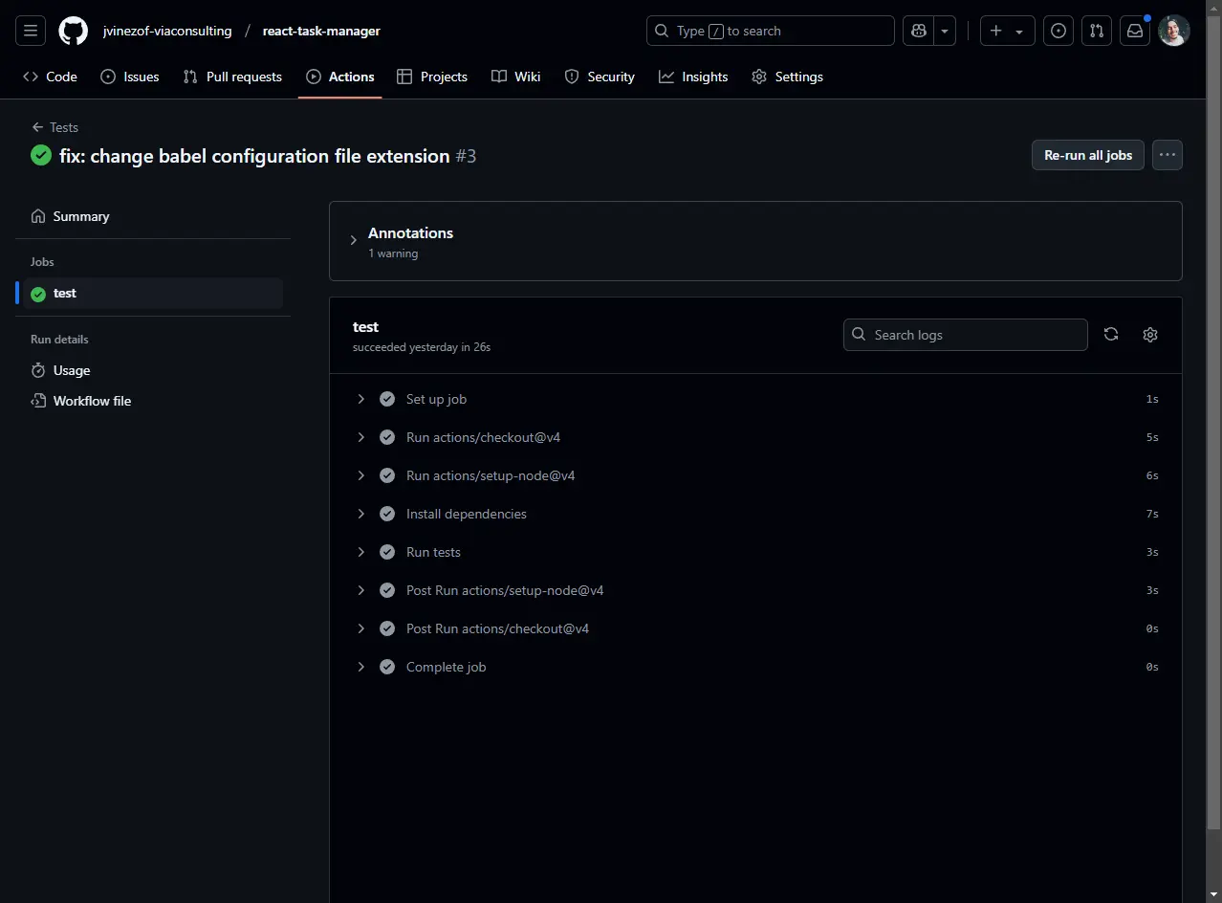
Task: Click the Re-run all jobs button
Action: (1088, 155)
